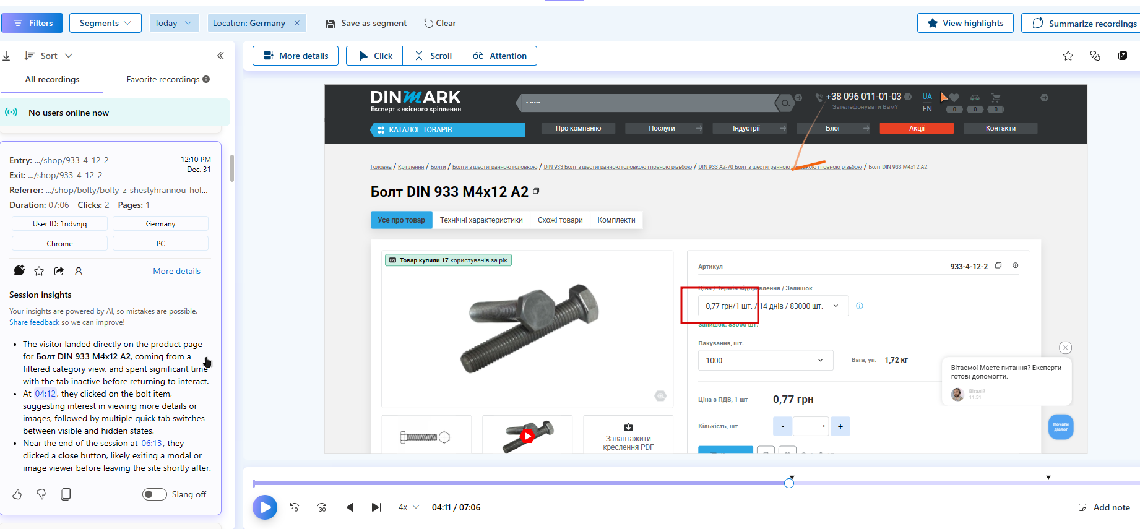The height and width of the screenshot is (529, 1140).
Task: Increase quantity with the plus button
Action: (x=840, y=426)
